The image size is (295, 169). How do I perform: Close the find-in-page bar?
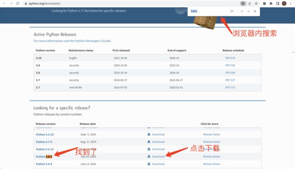[255, 11]
